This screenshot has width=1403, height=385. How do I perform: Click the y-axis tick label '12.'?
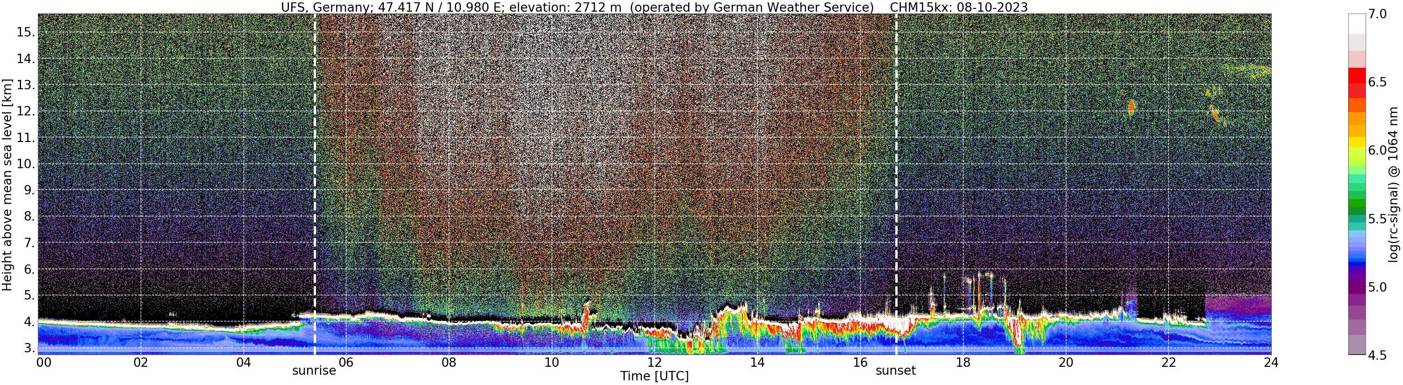[26, 112]
